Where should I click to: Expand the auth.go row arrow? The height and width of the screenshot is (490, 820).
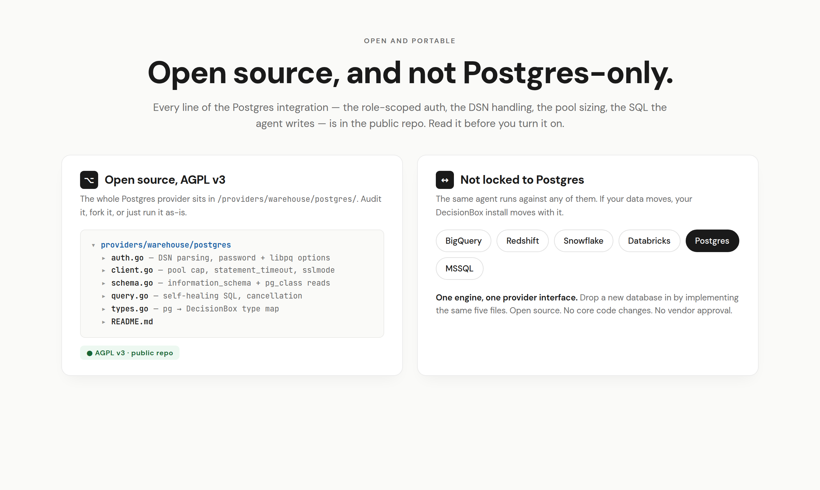coord(104,258)
